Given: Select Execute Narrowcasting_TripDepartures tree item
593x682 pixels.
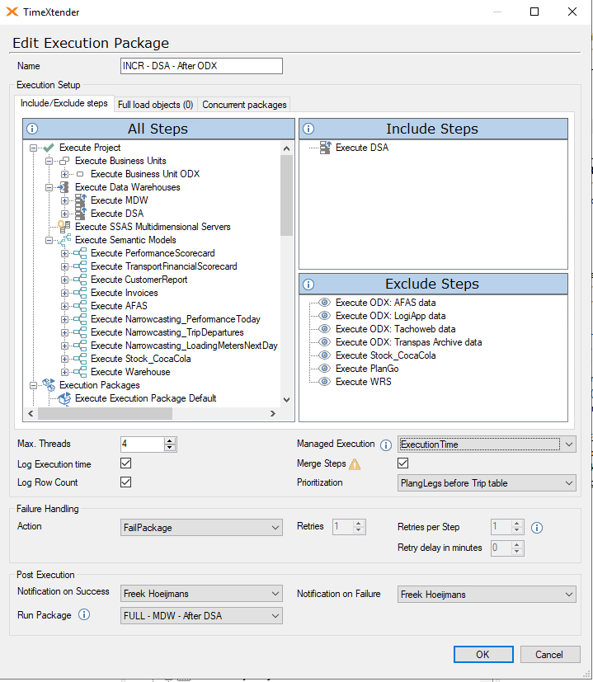Looking at the screenshot, I should [167, 332].
